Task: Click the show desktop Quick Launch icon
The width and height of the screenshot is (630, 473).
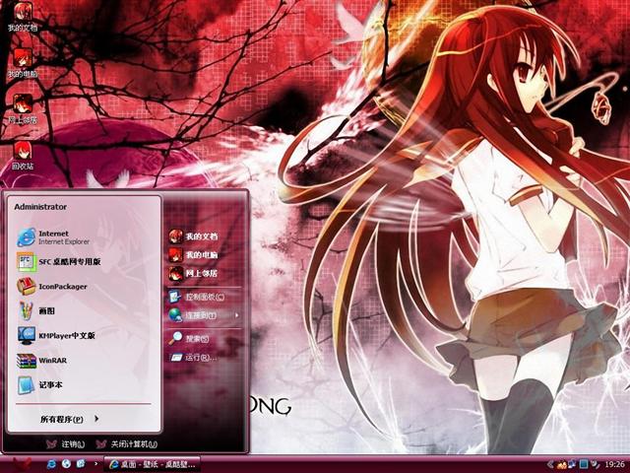Action: tap(81, 464)
